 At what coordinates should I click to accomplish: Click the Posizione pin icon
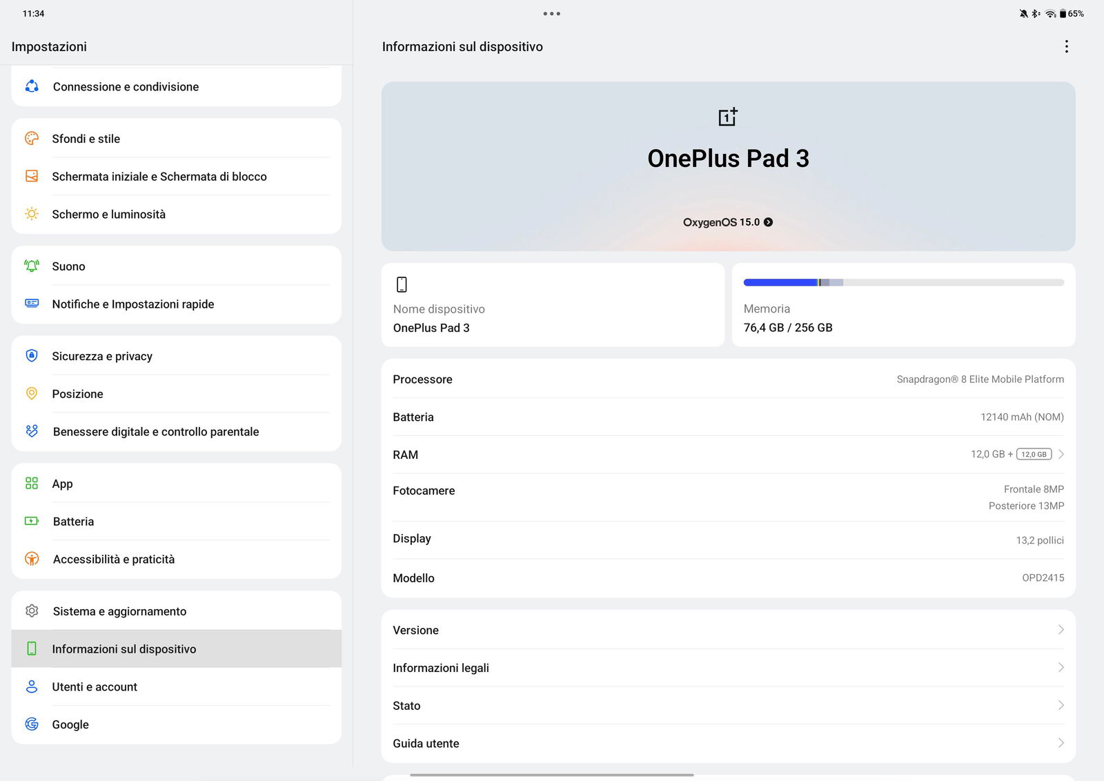coord(32,393)
